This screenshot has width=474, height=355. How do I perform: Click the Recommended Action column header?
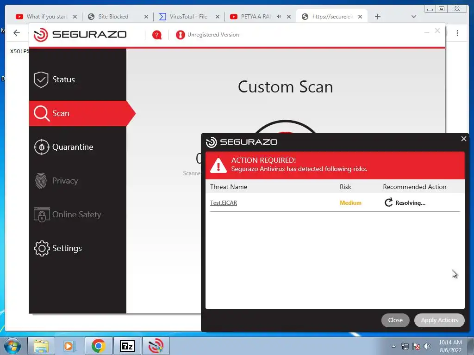coord(414,187)
